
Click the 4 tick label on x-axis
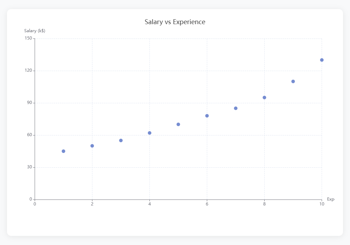click(149, 204)
